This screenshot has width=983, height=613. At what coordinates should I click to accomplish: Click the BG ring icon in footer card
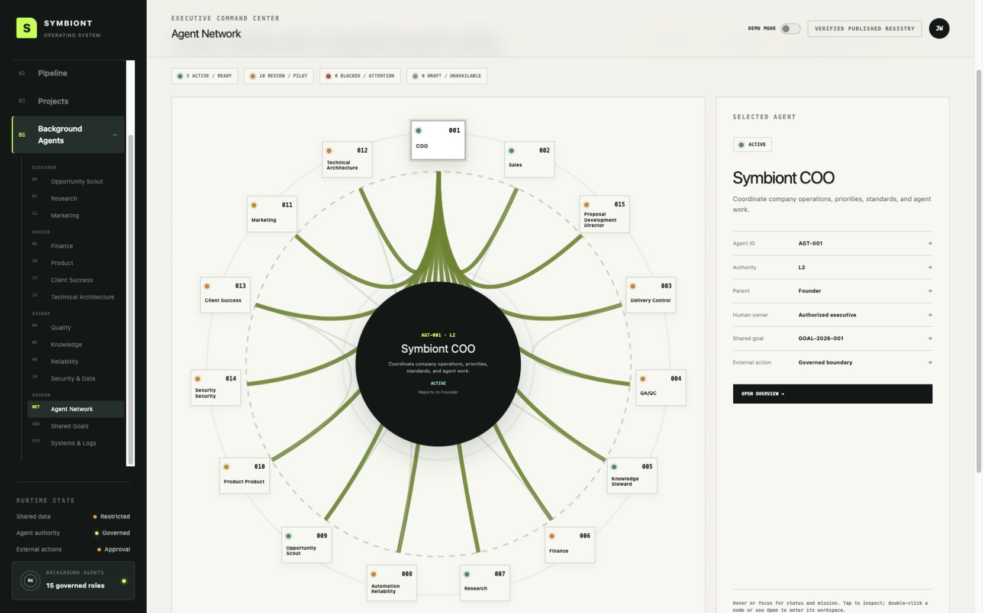click(x=30, y=581)
